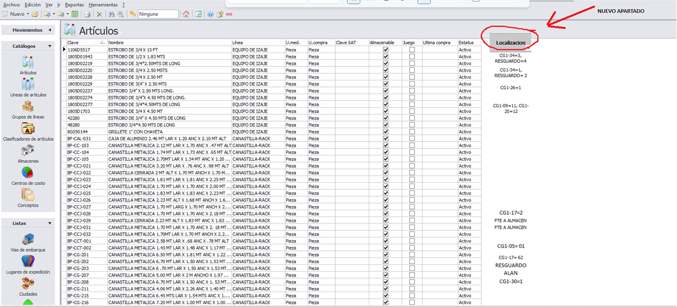This screenshot has height=307, width=677.
Task: Open dropdown arrow next to import folder icon
Action: pos(54,14)
